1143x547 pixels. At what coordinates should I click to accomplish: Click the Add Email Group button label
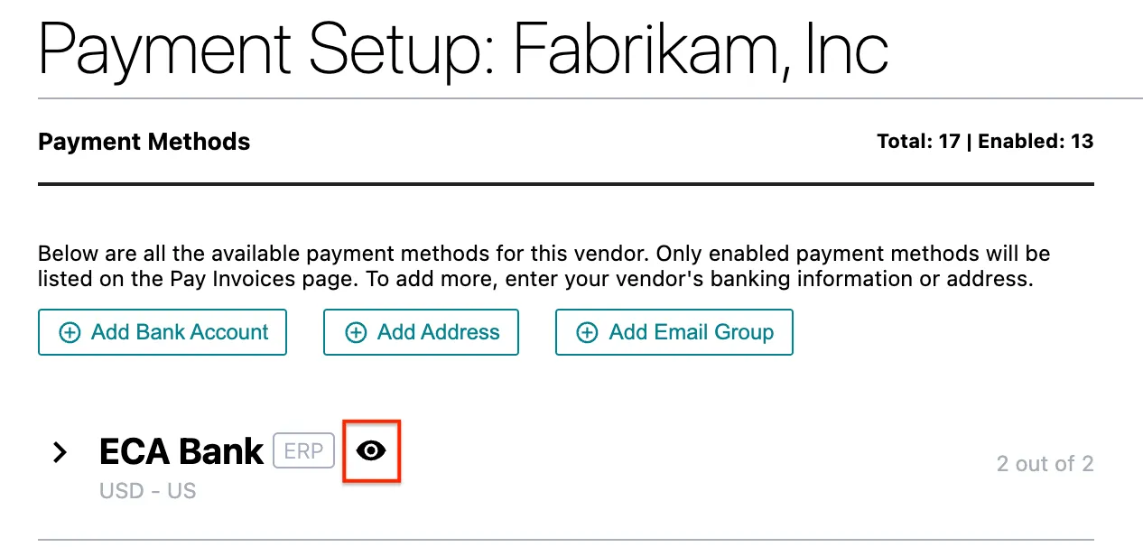pos(691,332)
